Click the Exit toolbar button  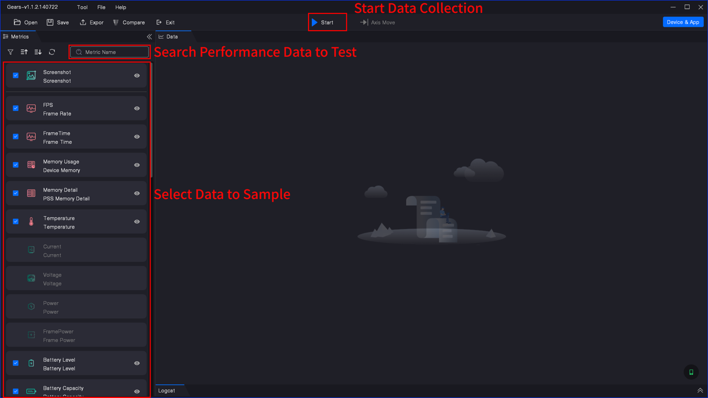(165, 22)
